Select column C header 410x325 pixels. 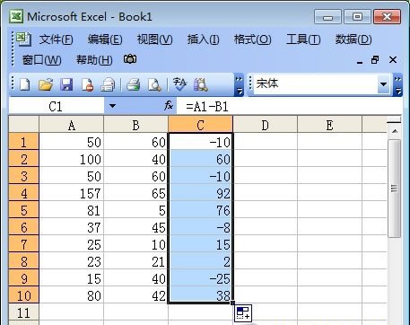tap(200, 125)
